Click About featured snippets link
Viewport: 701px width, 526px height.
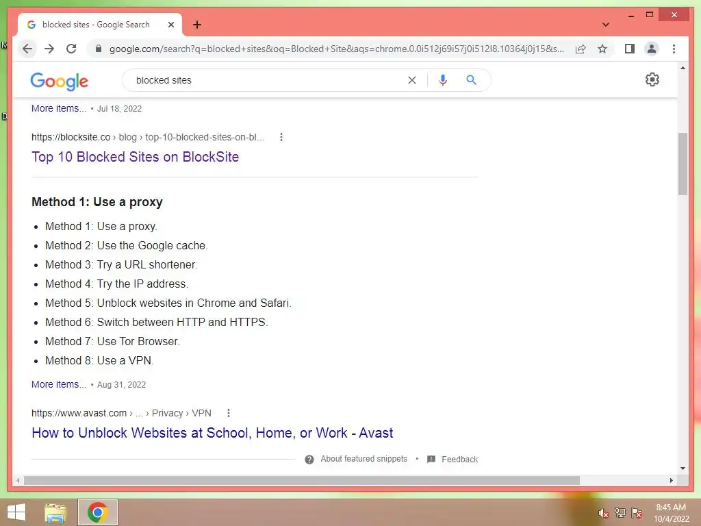(364, 459)
